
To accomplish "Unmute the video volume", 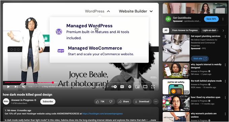I will [x=24, y=87].
